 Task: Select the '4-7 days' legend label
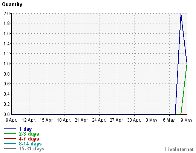pyautogui.click(x=29, y=139)
